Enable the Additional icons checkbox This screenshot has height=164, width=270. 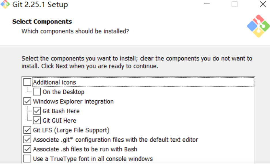27,82
